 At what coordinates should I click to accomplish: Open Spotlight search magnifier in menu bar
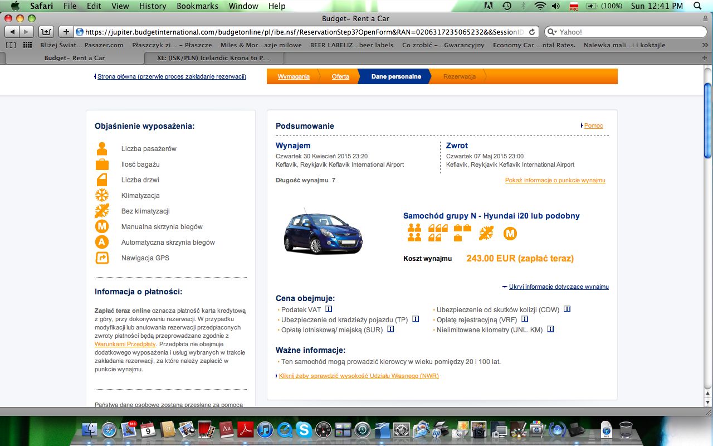pos(697,6)
